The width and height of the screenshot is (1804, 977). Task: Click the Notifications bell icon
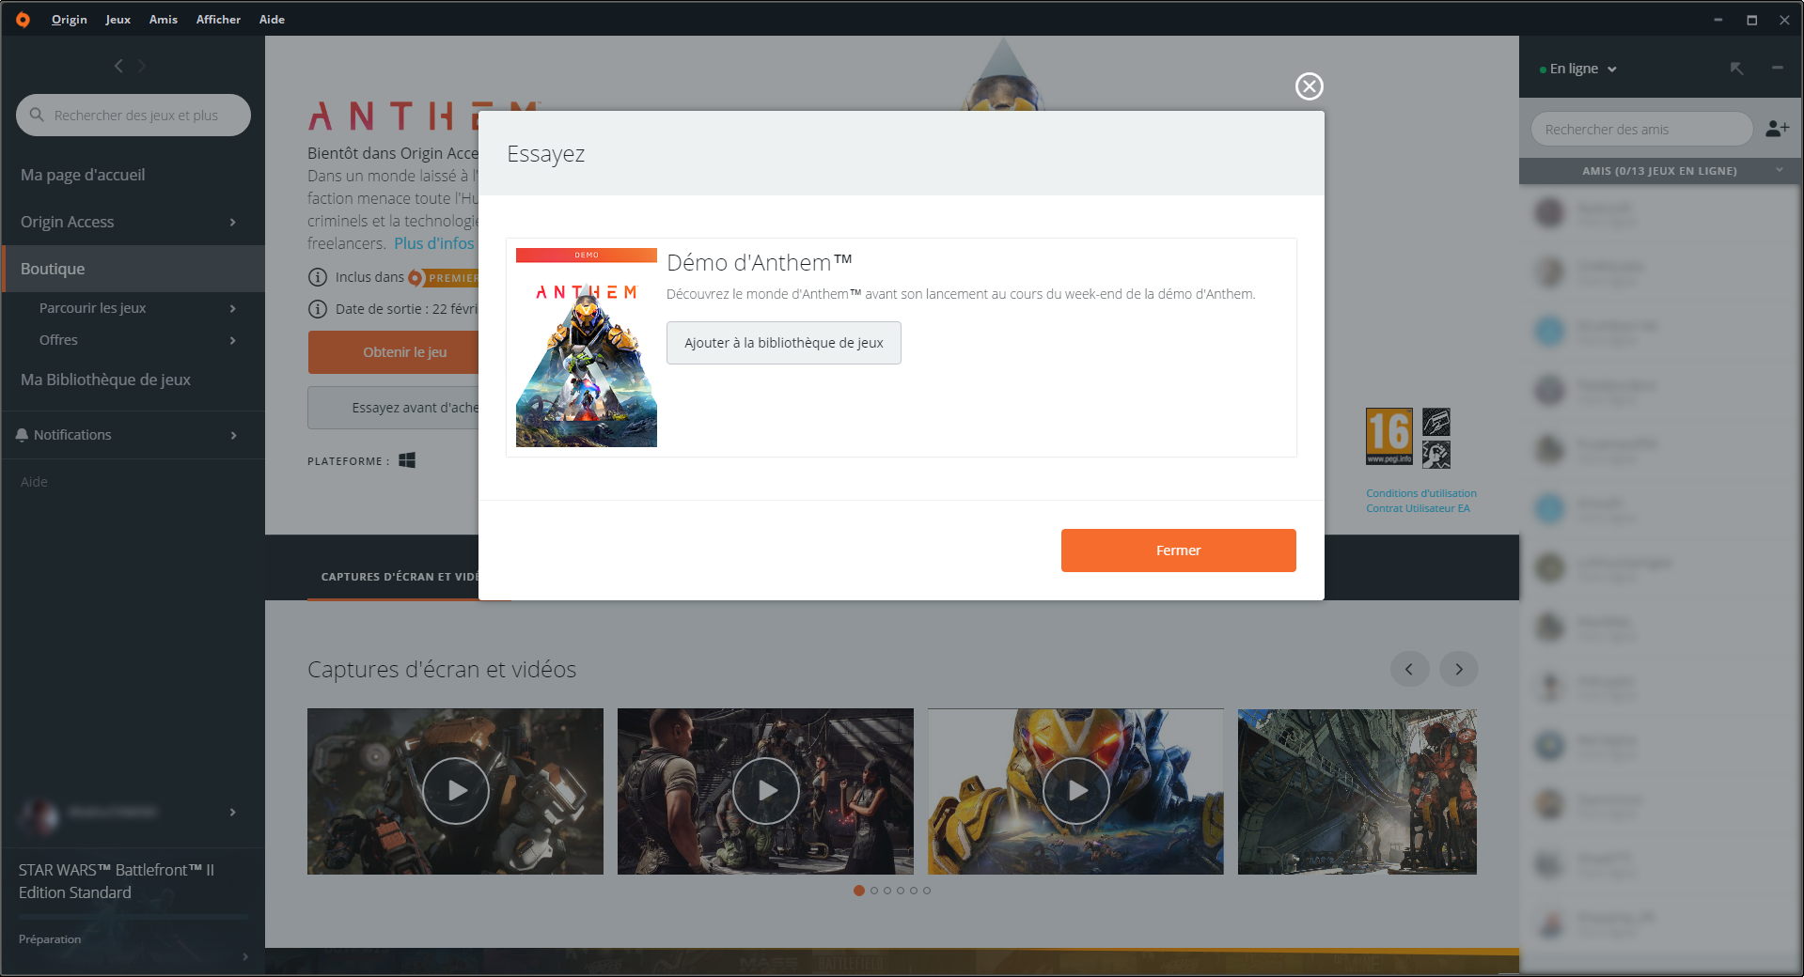[x=22, y=435]
